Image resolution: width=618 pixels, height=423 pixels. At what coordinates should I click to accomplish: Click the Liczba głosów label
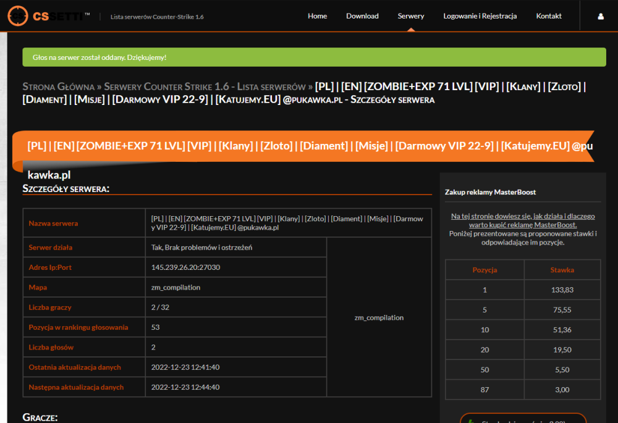[x=51, y=348]
